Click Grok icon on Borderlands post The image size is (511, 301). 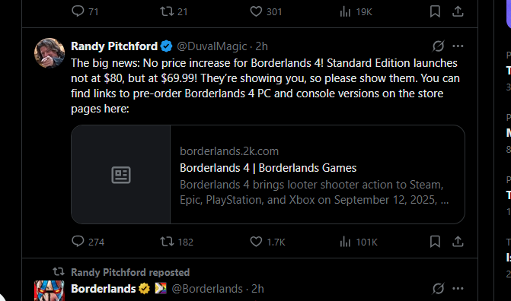(439, 288)
